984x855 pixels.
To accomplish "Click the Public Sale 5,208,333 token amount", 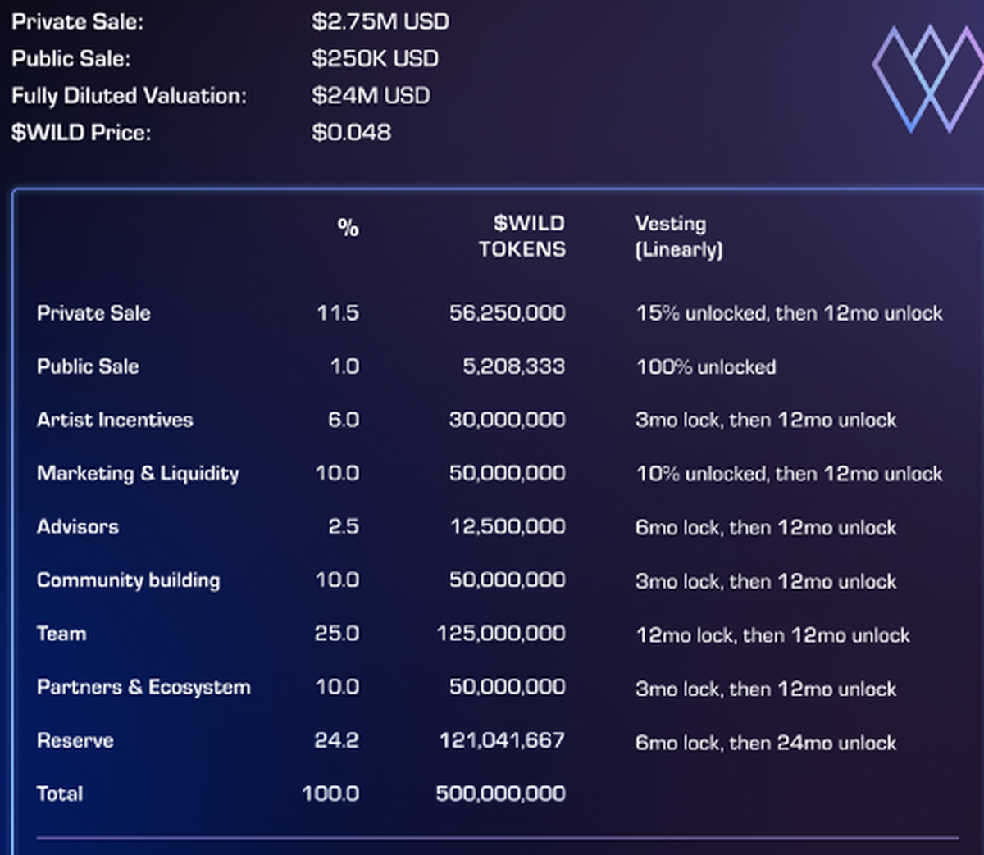I will pos(513,366).
